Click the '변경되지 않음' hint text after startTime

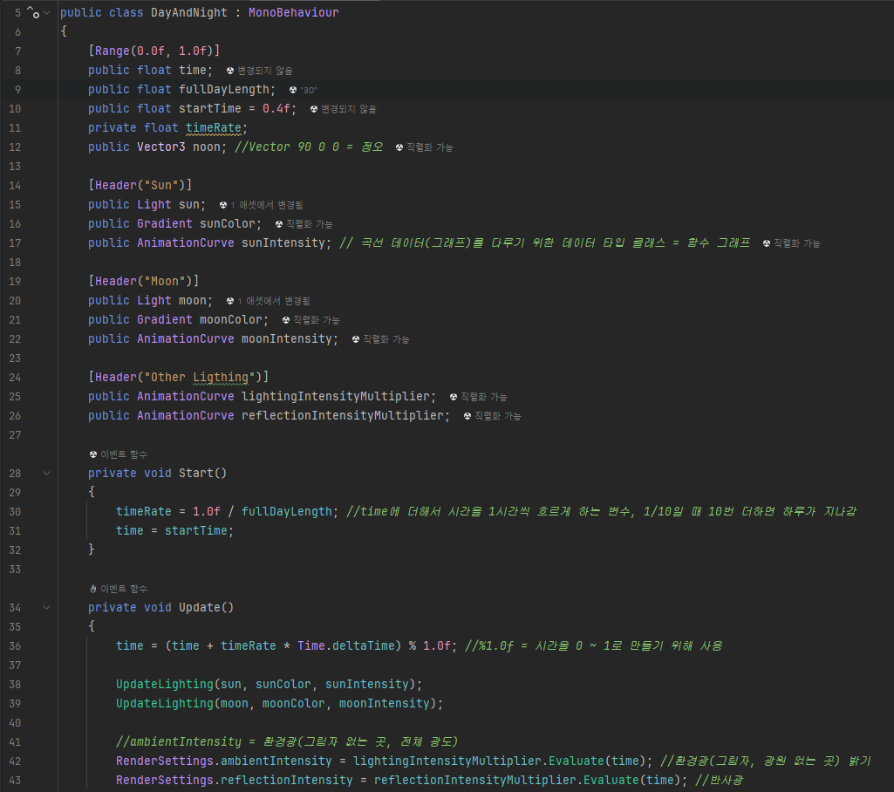point(349,109)
